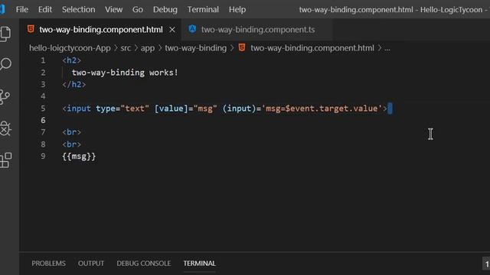Click line number 9 in the gutter
This screenshot has width=490, height=275.
[x=43, y=156]
